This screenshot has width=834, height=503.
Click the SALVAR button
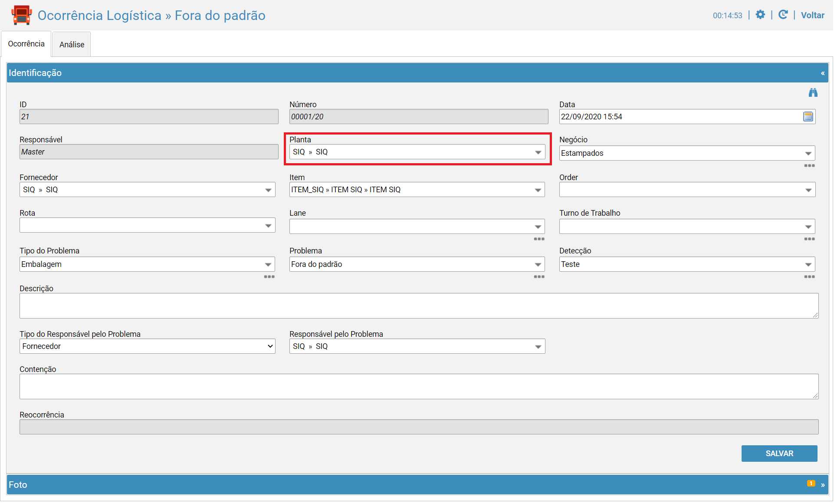click(779, 454)
